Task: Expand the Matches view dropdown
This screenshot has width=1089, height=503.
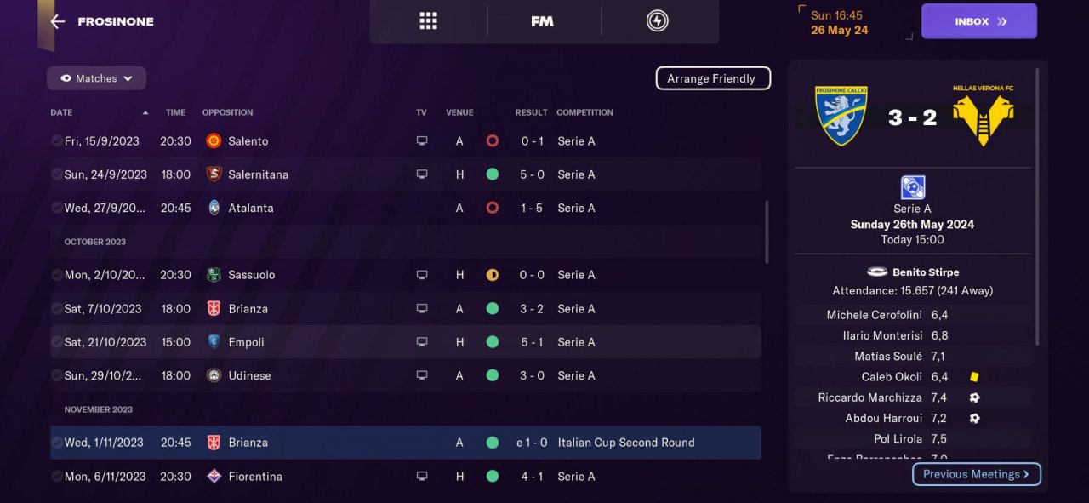Action: [x=96, y=78]
